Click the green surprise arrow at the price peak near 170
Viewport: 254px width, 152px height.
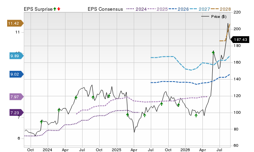213,52
